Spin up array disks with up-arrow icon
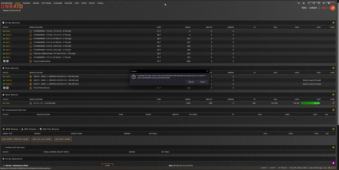The height and width of the screenshot is (170, 339). 7,61
